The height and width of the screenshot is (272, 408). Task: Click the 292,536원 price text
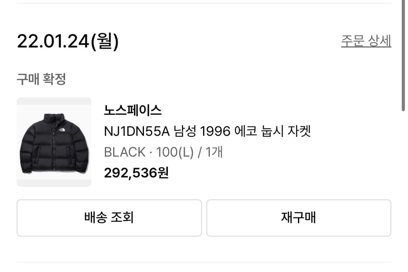pos(137,174)
